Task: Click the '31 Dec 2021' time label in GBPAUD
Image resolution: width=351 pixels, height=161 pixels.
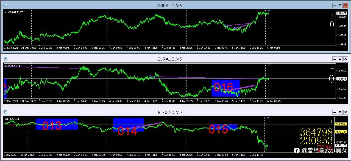Action: (11, 48)
